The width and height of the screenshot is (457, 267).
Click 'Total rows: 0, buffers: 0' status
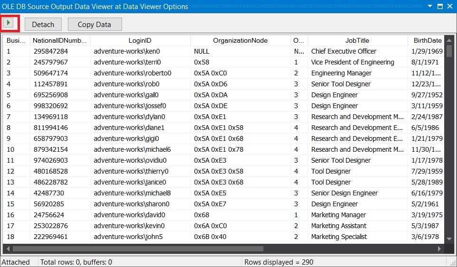[x=76, y=262]
